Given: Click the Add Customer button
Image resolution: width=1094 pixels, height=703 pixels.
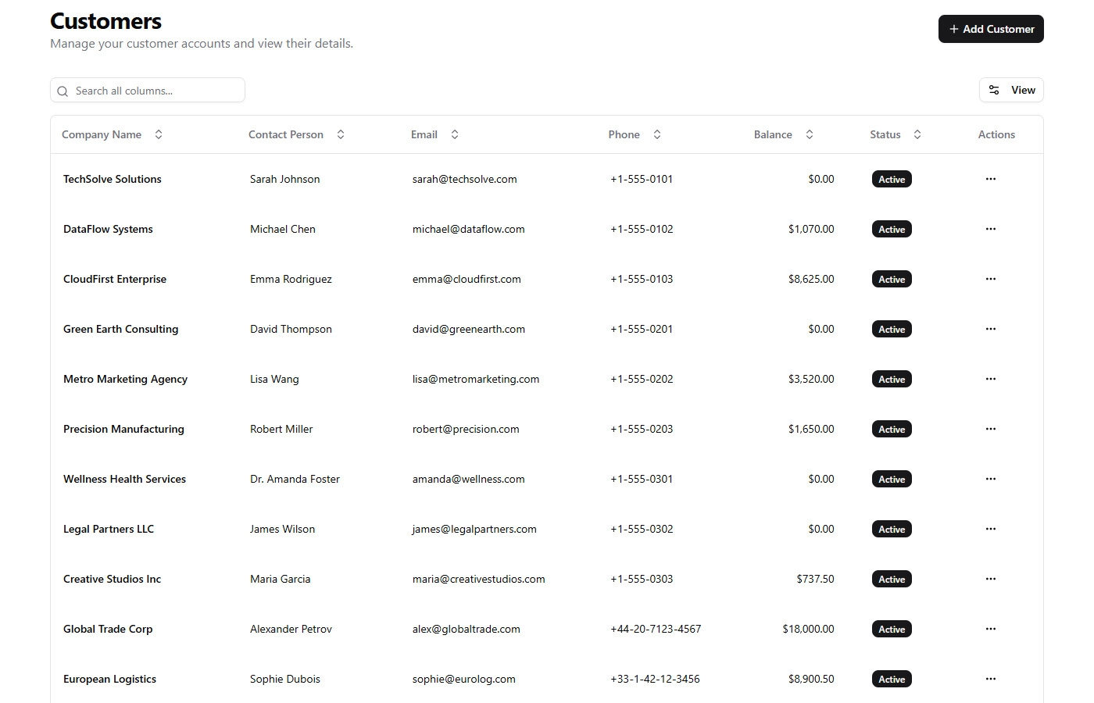Looking at the screenshot, I should (x=991, y=29).
